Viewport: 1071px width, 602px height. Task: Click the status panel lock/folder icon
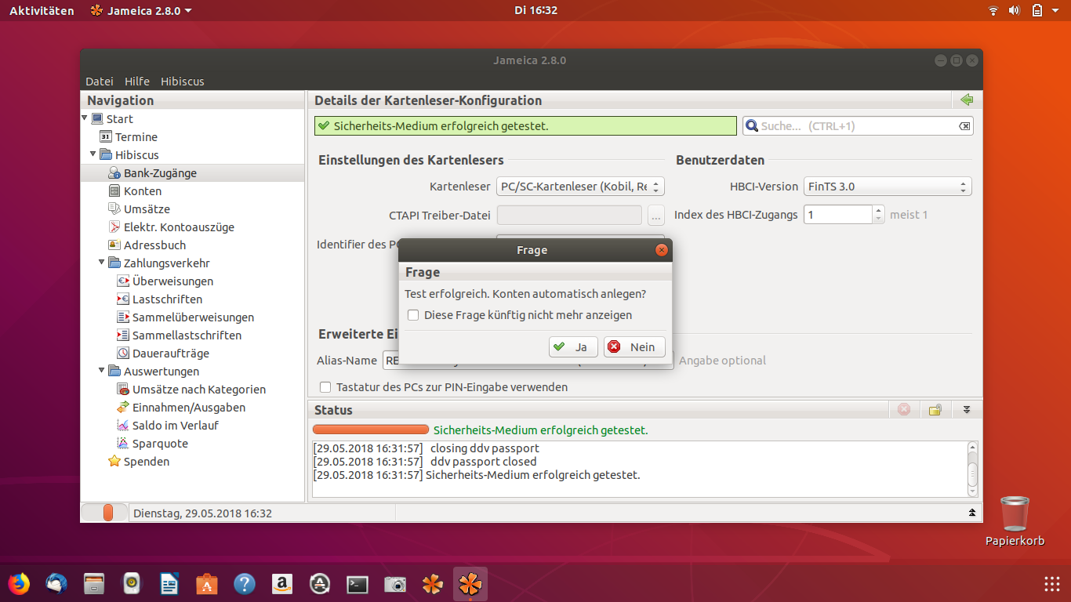tap(935, 410)
